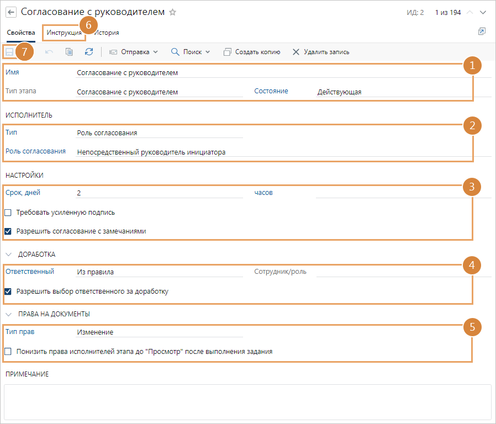Click inside the 'ПРИМЕЧАНИЕ' text area
Image resolution: width=496 pixels, height=424 pixels.
coord(247,401)
